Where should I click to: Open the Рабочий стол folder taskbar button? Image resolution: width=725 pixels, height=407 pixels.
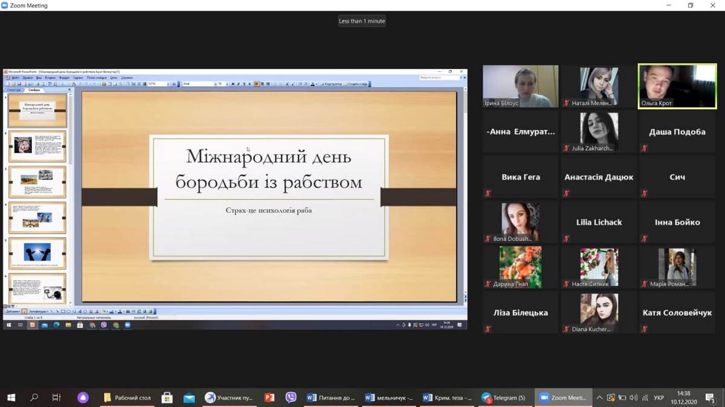pyautogui.click(x=127, y=398)
